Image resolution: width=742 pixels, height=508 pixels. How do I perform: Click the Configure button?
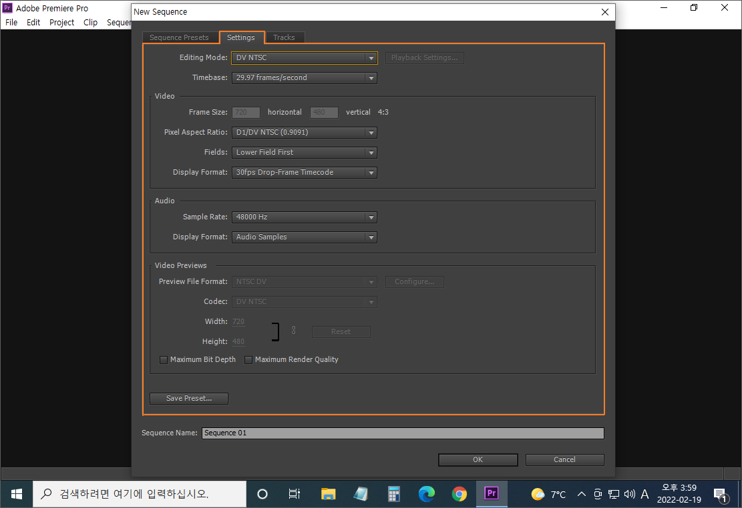pyautogui.click(x=415, y=282)
